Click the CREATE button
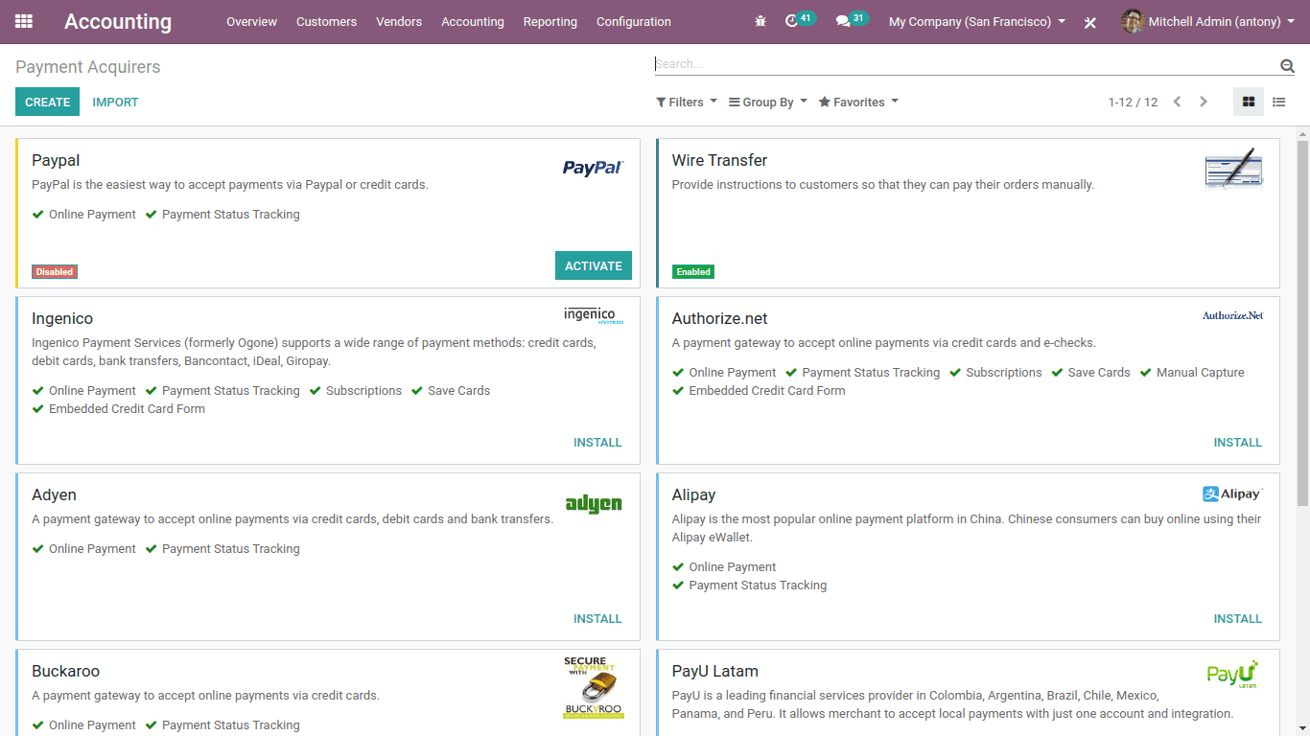This screenshot has width=1310, height=736. (47, 102)
